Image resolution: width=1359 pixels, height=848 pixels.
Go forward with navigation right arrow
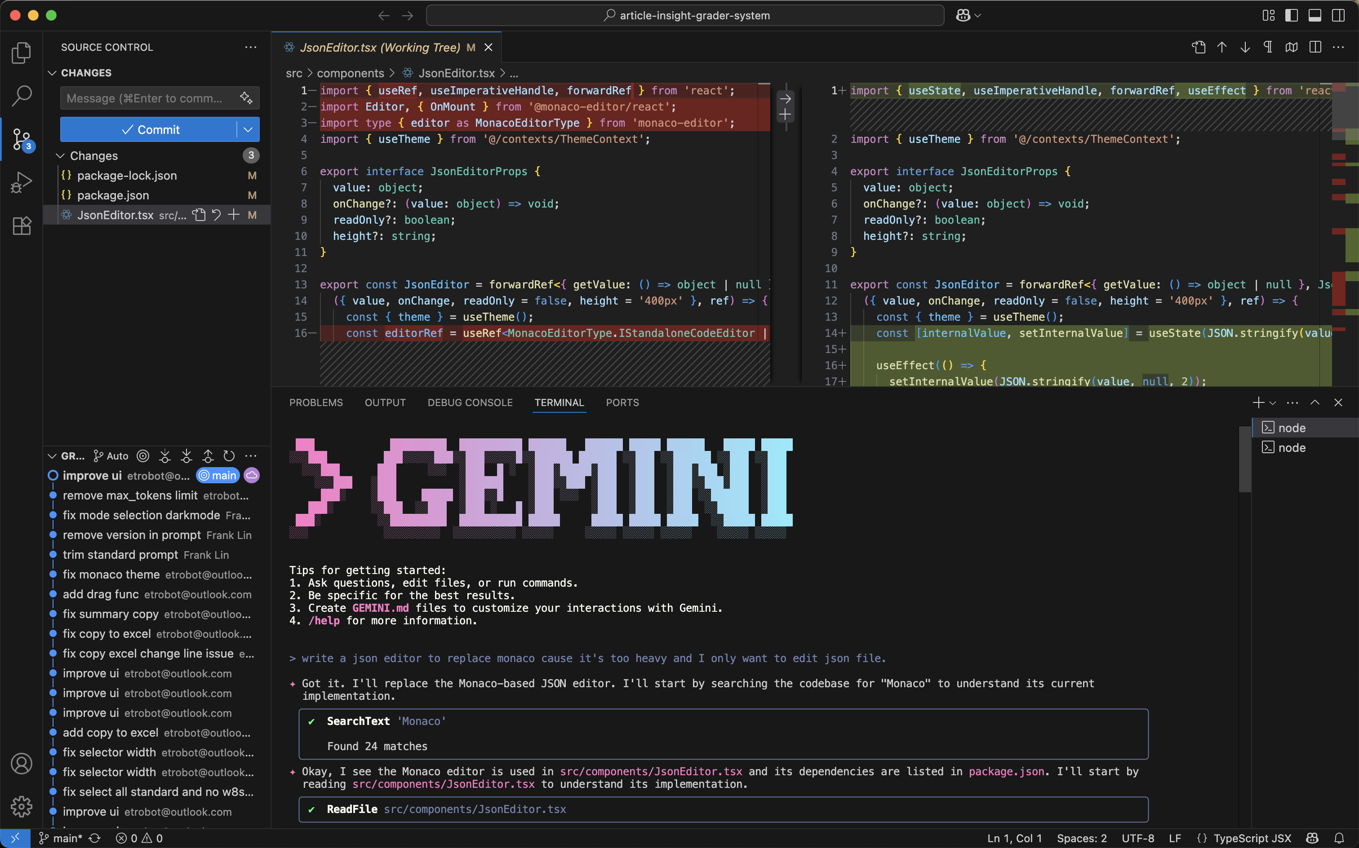(407, 15)
